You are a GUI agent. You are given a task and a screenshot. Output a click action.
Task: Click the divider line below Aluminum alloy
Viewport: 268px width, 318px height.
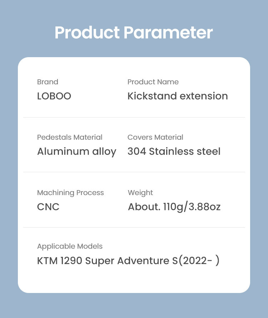click(x=134, y=172)
